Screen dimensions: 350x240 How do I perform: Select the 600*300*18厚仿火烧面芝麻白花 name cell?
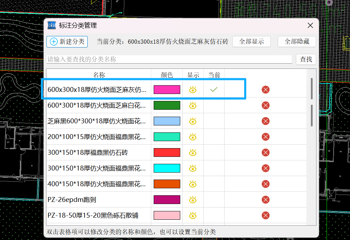click(x=99, y=106)
